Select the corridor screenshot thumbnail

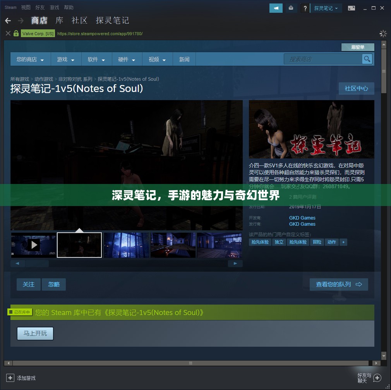point(173,245)
